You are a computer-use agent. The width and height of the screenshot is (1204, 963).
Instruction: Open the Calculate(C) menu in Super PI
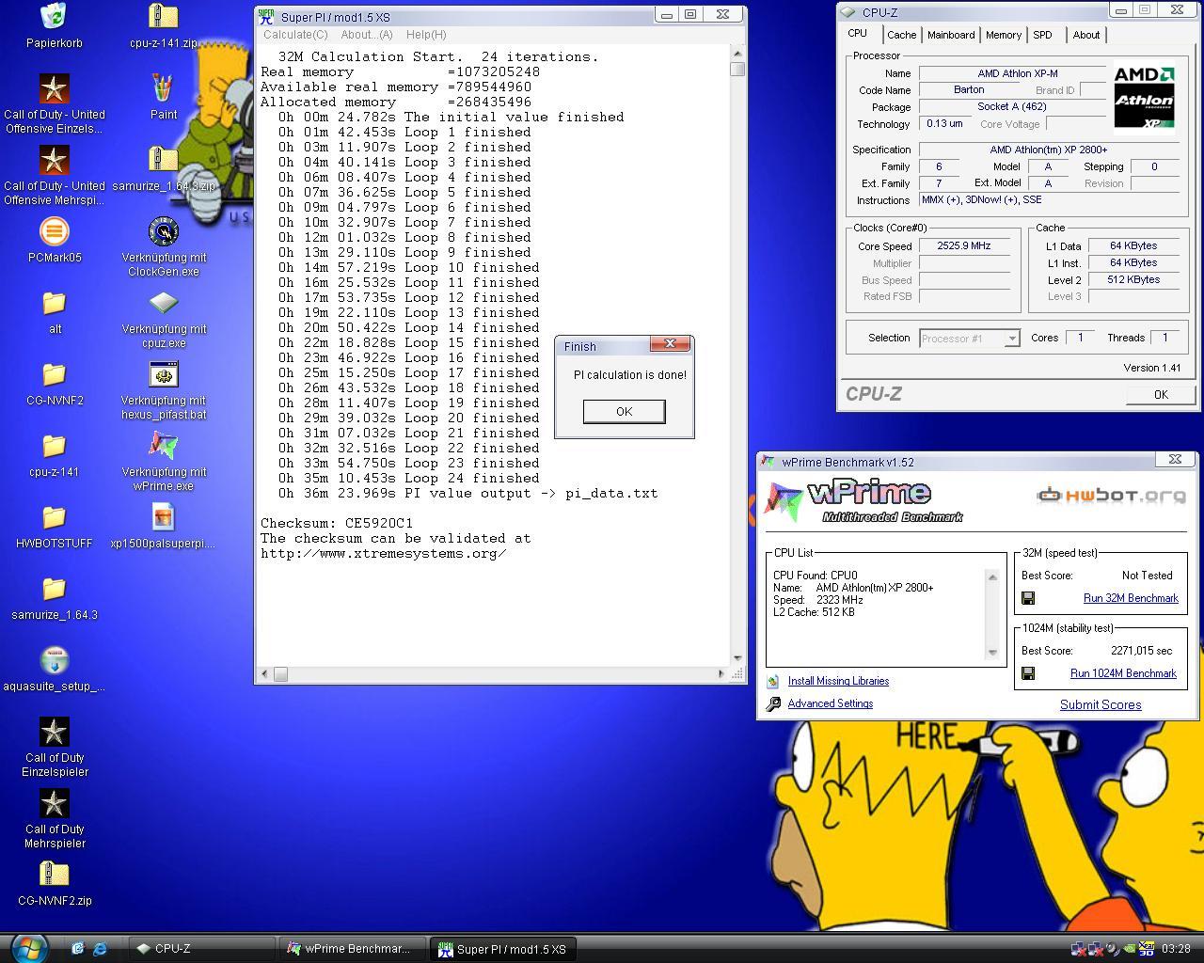295,35
